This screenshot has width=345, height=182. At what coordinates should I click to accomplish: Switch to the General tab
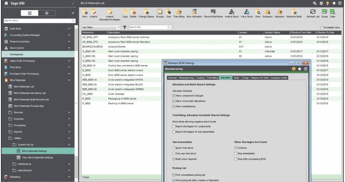click(x=172, y=78)
